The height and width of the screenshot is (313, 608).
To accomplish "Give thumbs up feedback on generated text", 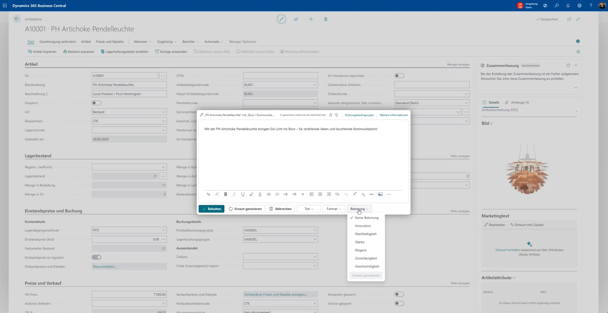I will point(331,115).
